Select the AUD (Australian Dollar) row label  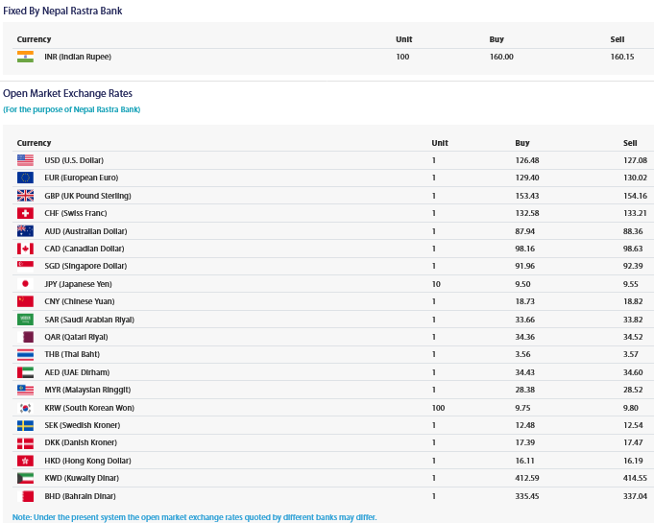(85, 231)
